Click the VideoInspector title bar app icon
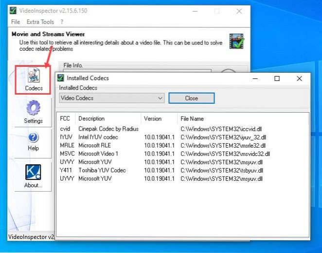Screen dimensions: 322x253 click(13, 11)
